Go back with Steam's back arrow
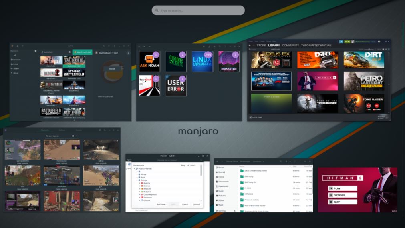The image size is (405, 228). point(250,45)
